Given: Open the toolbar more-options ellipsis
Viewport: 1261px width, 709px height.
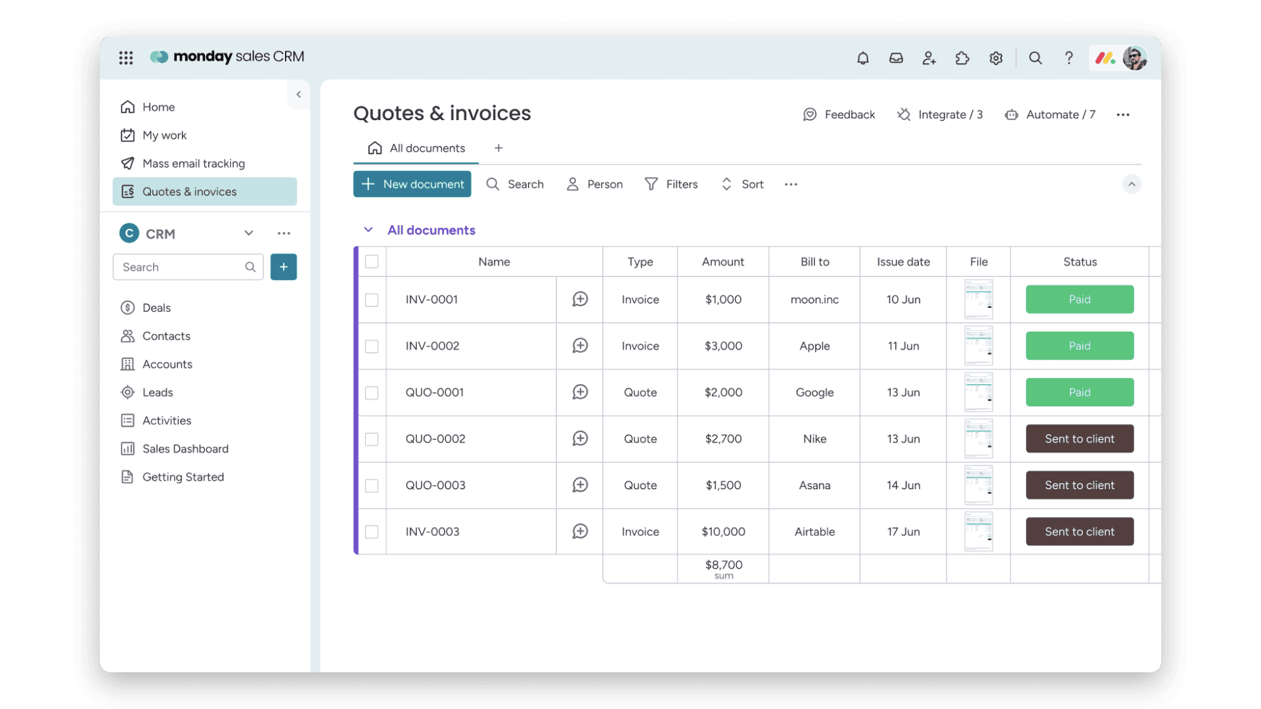Looking at the screenshot, I should click(x=791, y=184).
